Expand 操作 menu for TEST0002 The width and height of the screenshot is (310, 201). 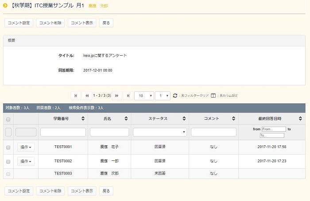click(26, 162)
